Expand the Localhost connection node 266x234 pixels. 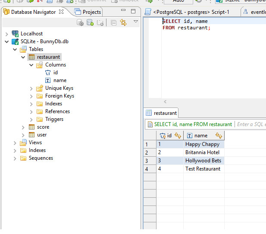[x=6, y=34]
